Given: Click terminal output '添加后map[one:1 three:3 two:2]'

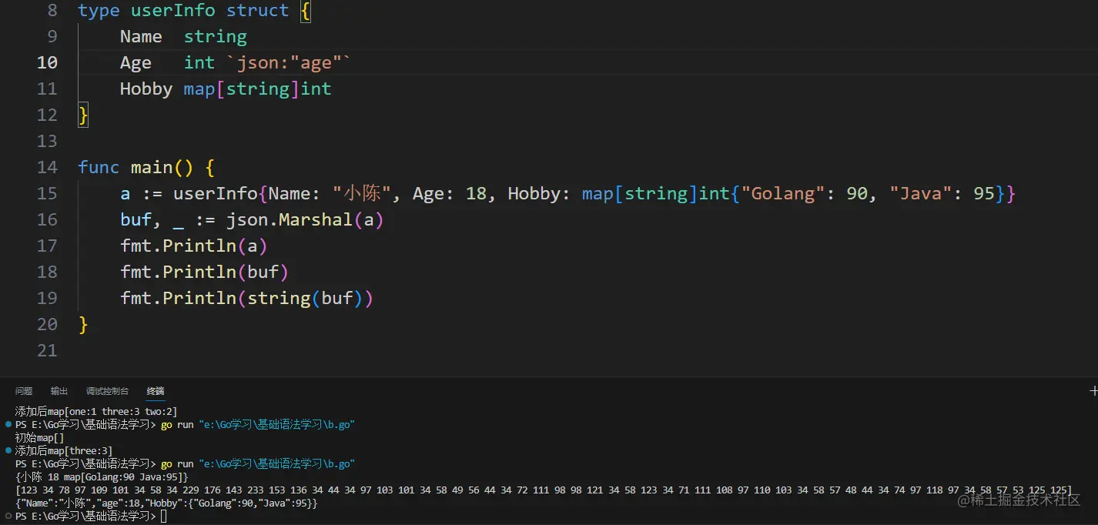Looking at the screenshot, I should (96, 412).
